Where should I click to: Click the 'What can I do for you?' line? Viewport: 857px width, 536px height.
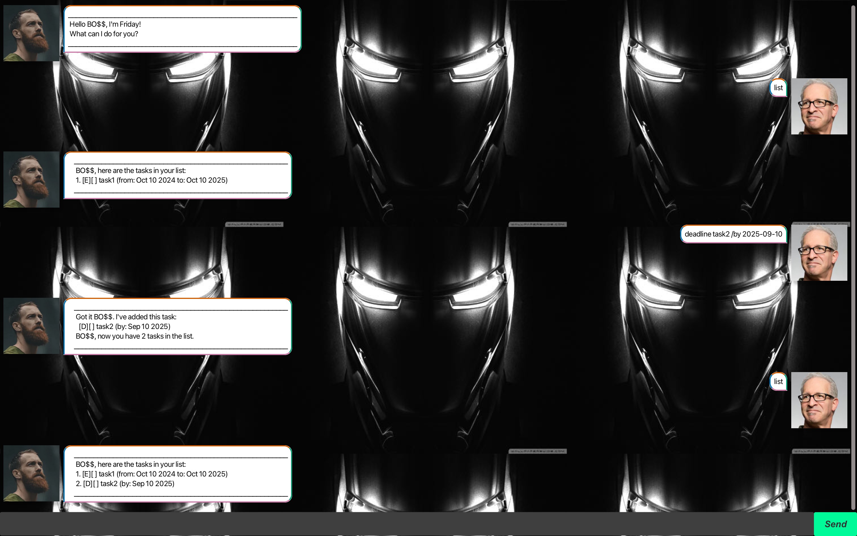pos(104,34)
